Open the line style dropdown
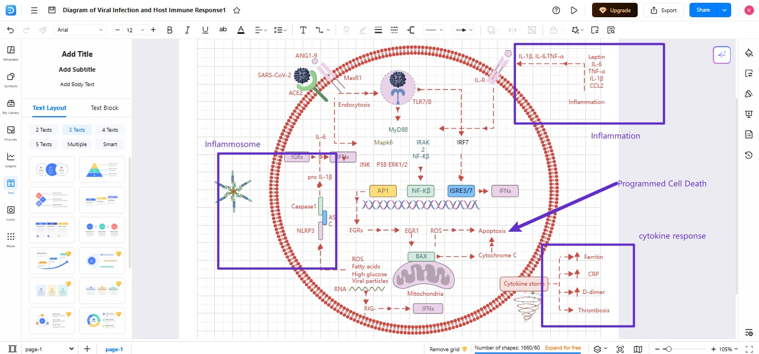Image resolution: width=759 pixels, height=354 pixels. [x=434, y=30]
